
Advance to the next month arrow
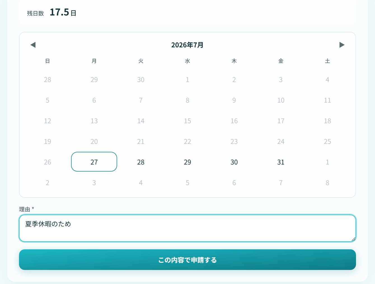[342, 45]
